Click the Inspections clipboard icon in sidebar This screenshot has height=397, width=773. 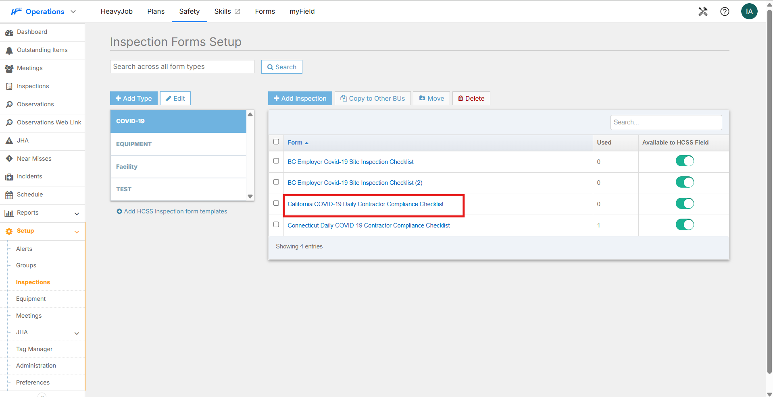[9, 86]
